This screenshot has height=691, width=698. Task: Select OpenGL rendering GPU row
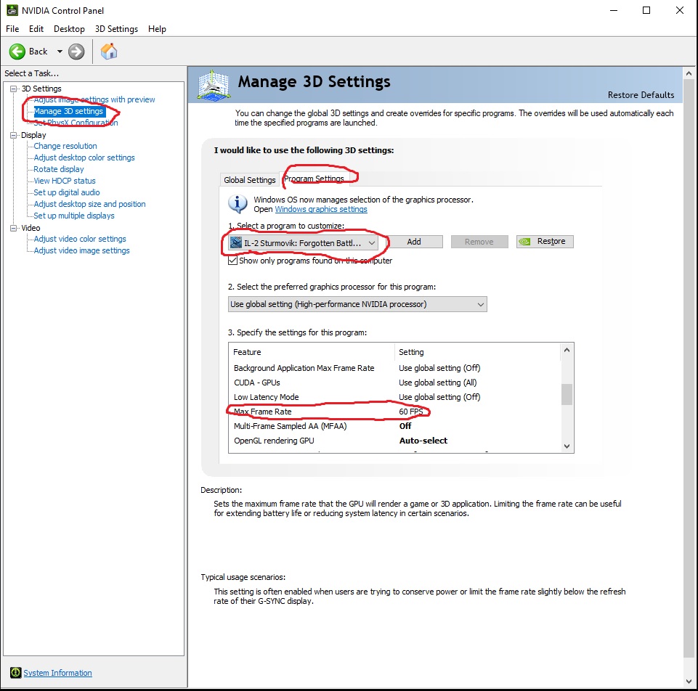(394, 441)
